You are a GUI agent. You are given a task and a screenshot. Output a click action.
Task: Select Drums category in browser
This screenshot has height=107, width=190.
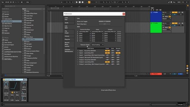(x=6, y=17)
